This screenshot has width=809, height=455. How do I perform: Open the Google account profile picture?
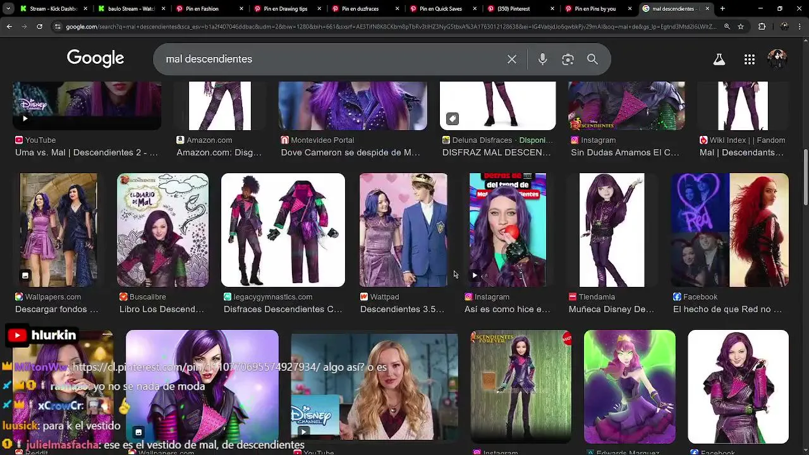pos(777,59)
